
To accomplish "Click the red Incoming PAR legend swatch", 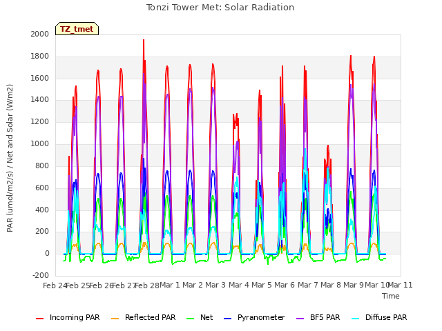I will (40, 318).
